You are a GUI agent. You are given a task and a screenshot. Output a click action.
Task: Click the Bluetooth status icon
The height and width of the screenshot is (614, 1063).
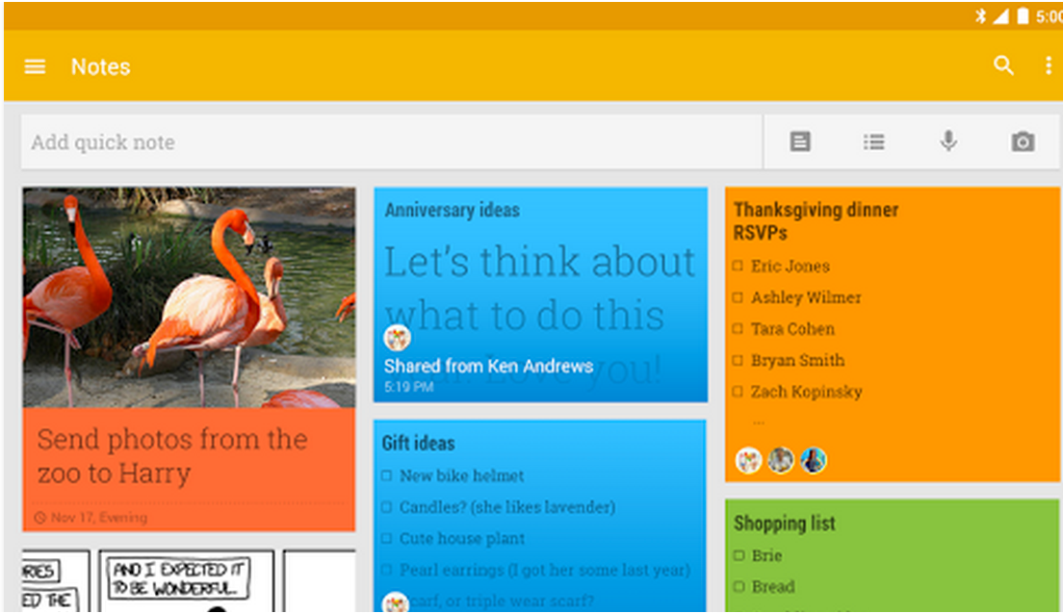(980, 15)
